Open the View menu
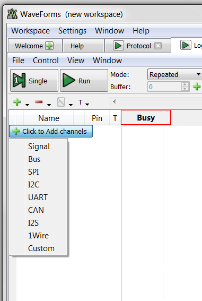Image resolution: width=202 pixels, height=301 pixels. tap(76, 61)
